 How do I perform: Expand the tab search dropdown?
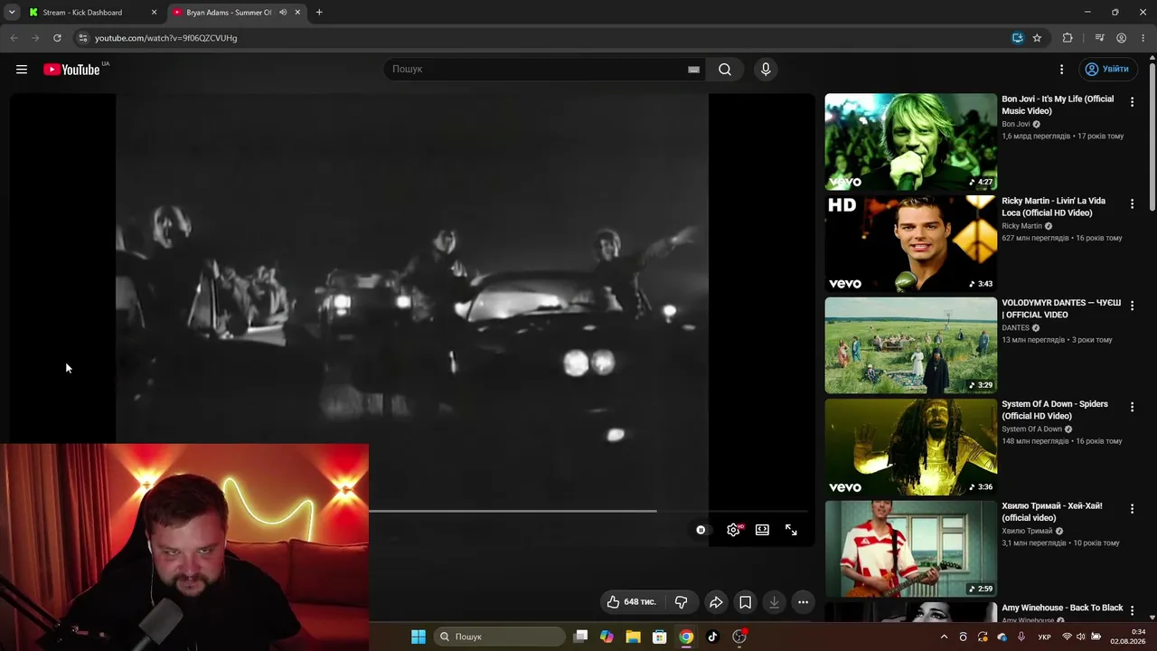[x=12, y=13]
